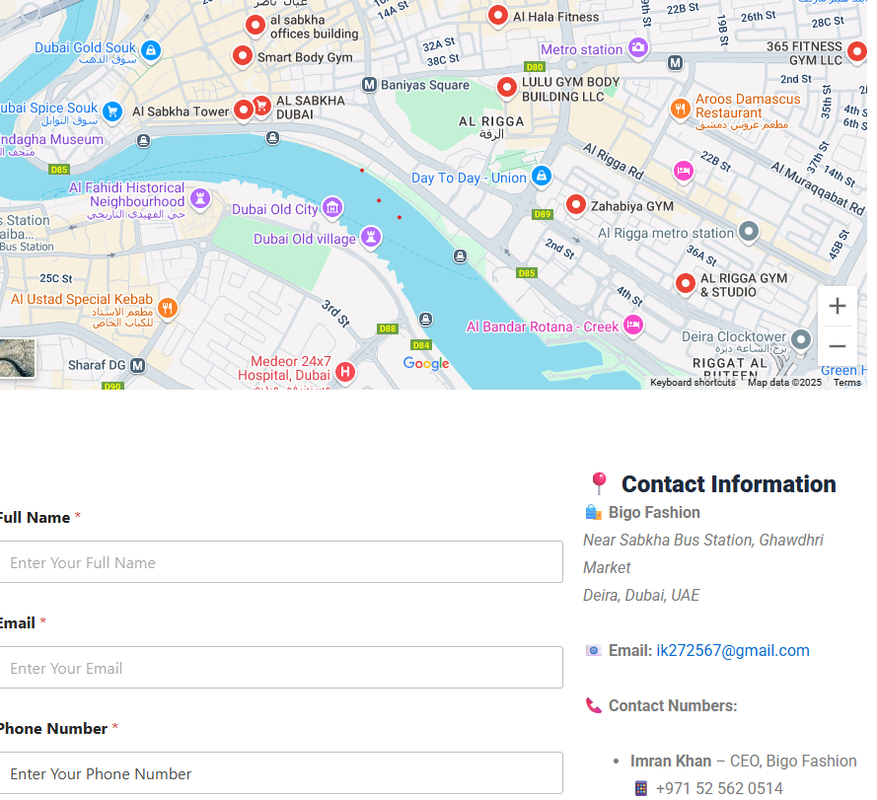Open the Al Fahidi Historical Neighbourhood icon
Screen dimensions: 877x800
click(200, 198)
